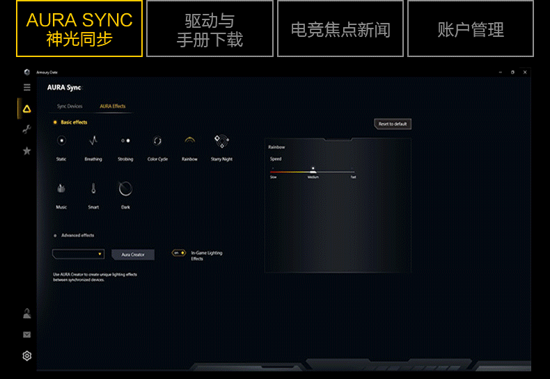Open the user profile sidebar icon

tap(27, 314)
